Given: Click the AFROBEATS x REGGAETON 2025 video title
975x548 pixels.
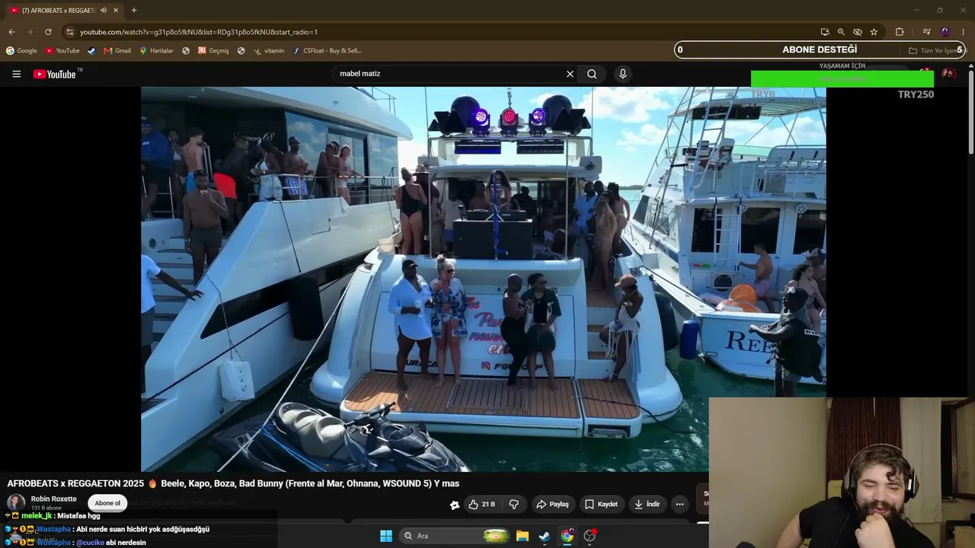Looking at the screenshot, I should (x=233, y=483).
